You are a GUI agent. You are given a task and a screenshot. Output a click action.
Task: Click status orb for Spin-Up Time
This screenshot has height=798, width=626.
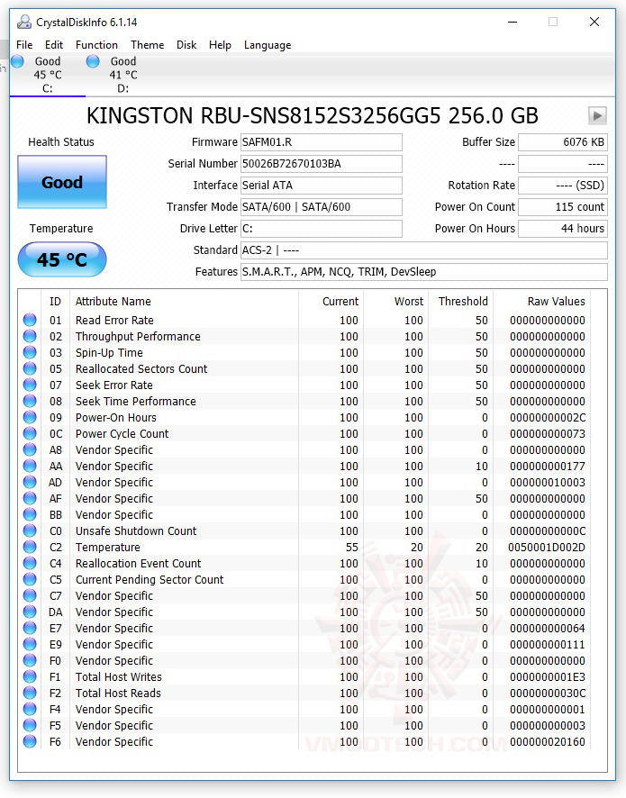pos(30,352)
